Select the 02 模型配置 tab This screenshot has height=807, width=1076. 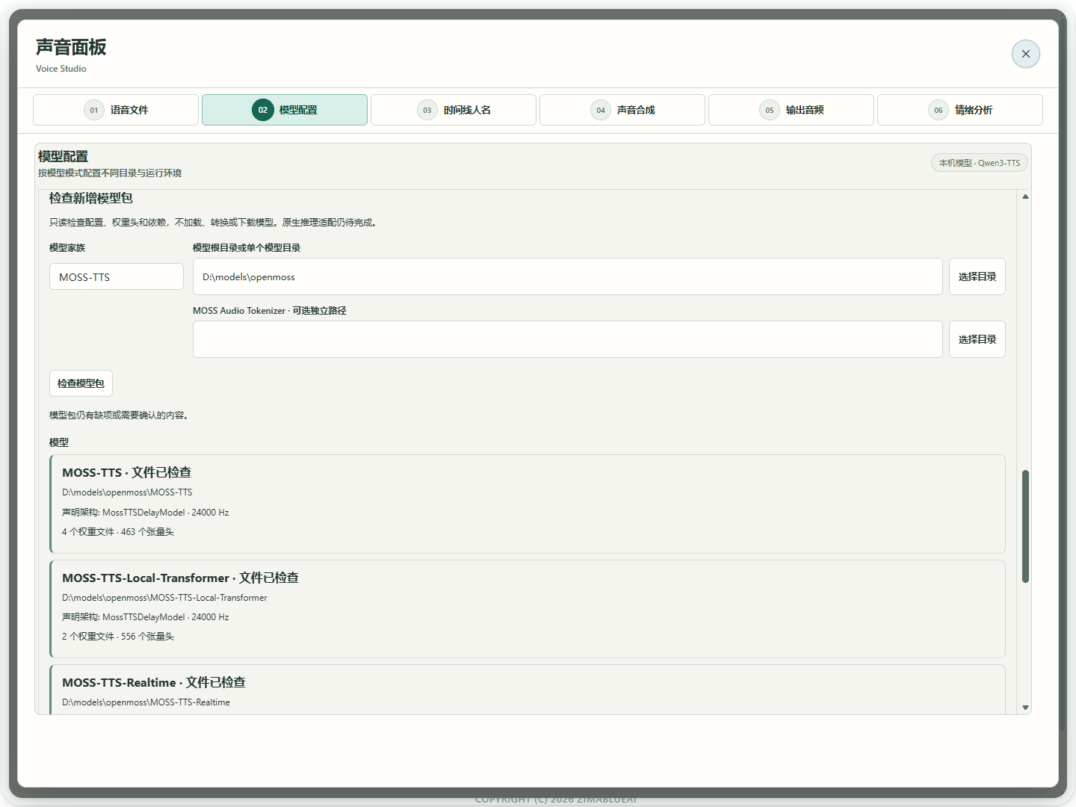[285, 110]
